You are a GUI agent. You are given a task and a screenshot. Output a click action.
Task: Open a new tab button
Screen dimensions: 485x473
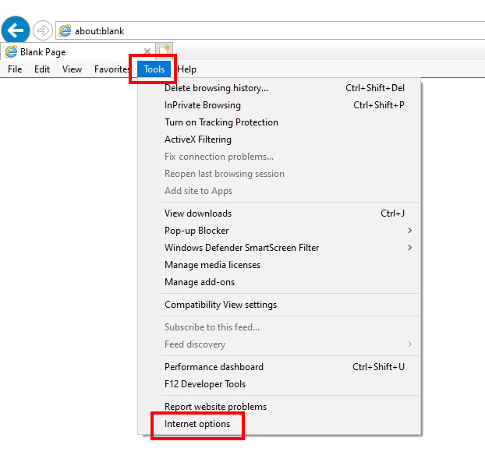[165, 51]
